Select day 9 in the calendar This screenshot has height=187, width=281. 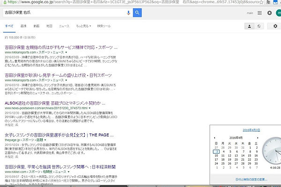pyautogui.click(x=257, y=151)
